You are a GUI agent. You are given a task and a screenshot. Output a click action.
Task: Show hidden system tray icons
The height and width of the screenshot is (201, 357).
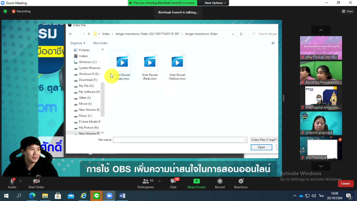pos(295,196)
